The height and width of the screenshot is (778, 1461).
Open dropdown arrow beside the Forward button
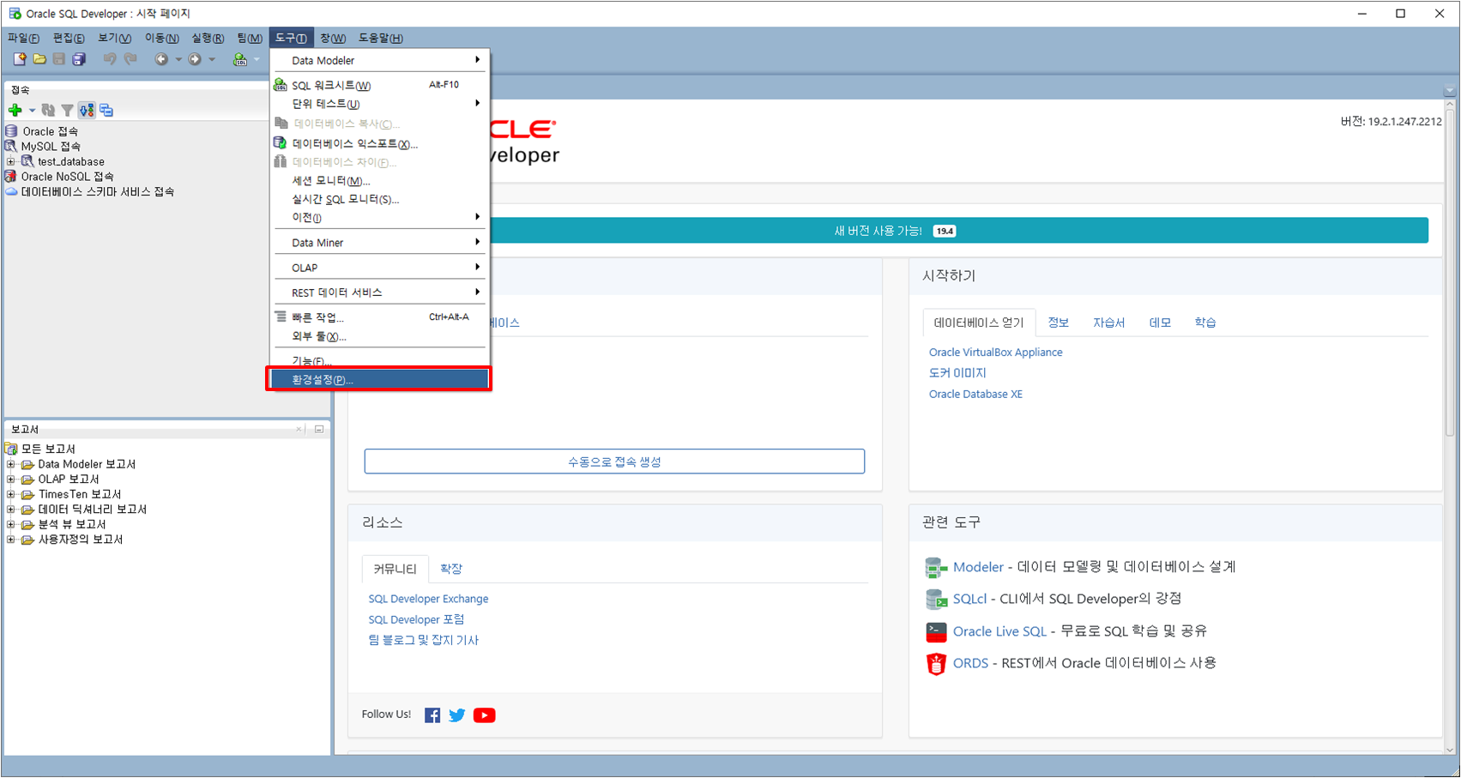[x=212, y=59]
